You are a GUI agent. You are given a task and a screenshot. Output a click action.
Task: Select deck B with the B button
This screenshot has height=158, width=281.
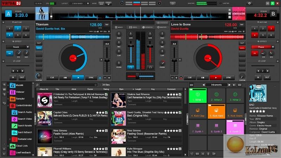click(273, 13)
